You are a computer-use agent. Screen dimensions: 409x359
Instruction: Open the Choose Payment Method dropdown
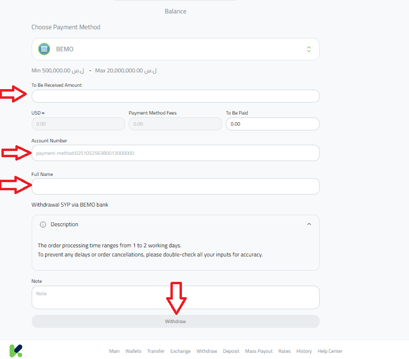pos(175,49)
